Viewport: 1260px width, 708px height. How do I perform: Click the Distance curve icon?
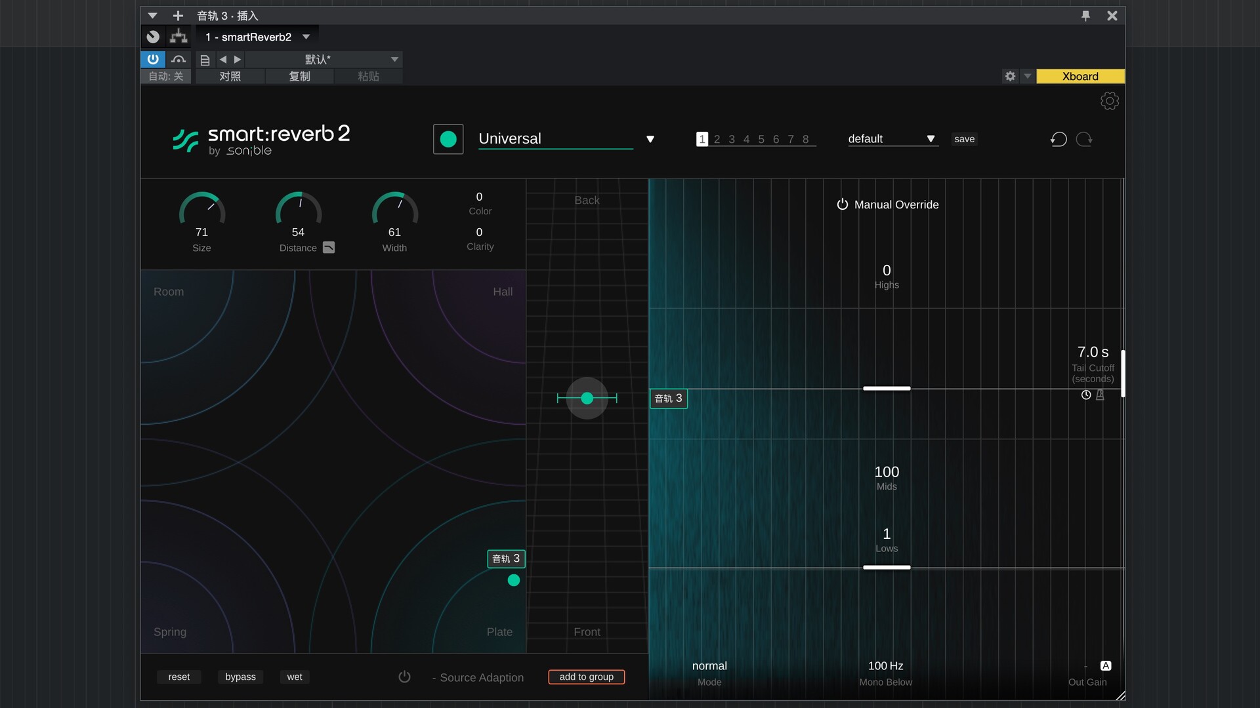pyautogui.click(x=329, y=247)
